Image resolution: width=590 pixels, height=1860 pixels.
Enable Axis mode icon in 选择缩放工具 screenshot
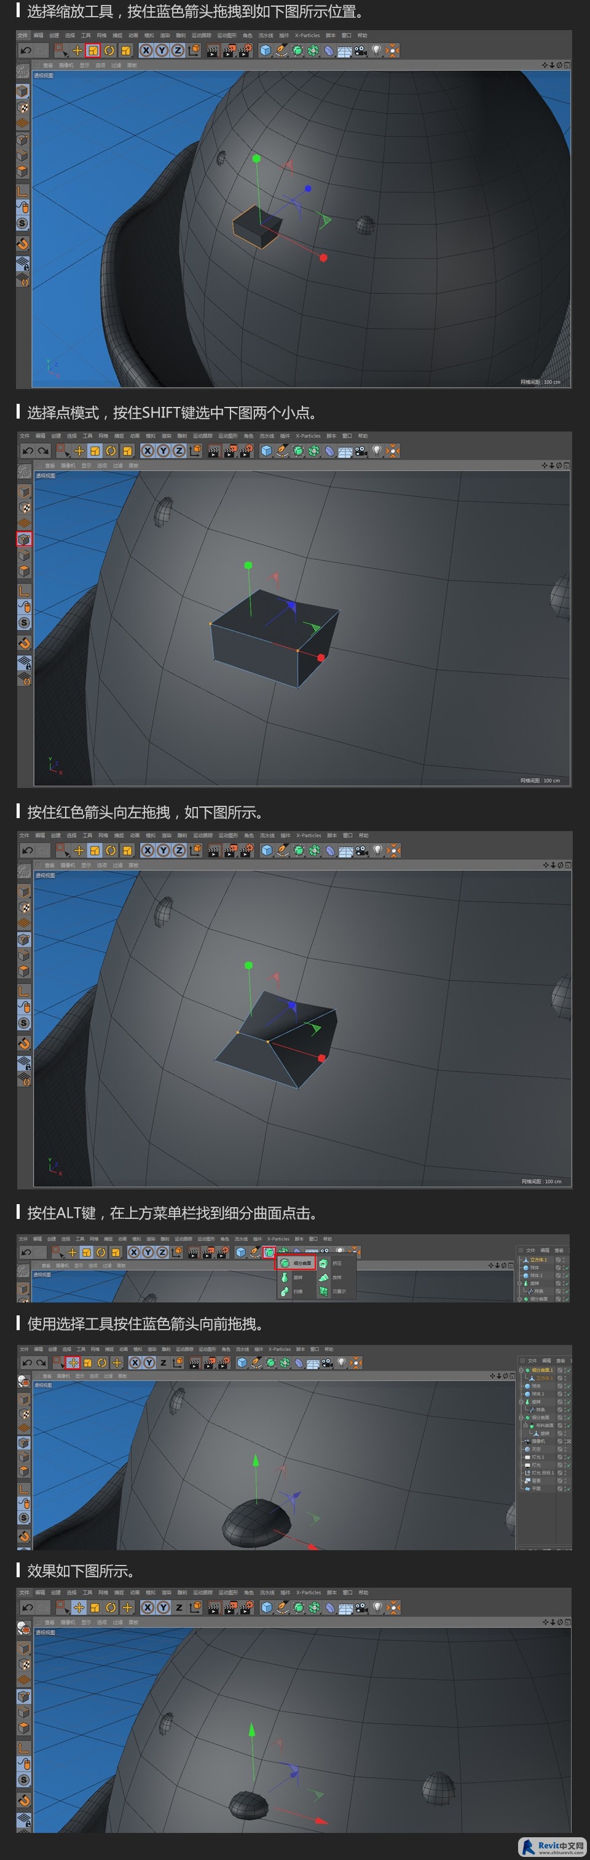pos(22,191)
